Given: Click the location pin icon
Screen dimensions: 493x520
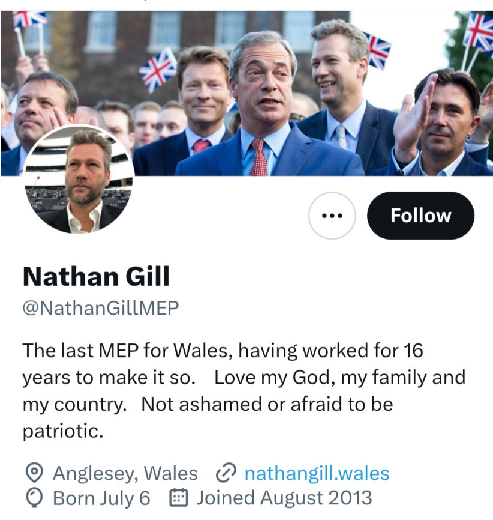Looking at the screenshot, I should 35,474.
